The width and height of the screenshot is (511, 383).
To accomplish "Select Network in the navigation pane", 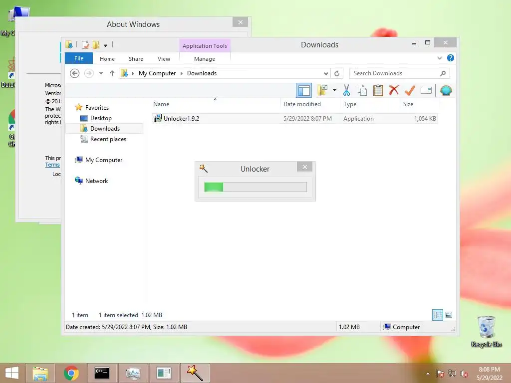I will [x=96, y=181].
